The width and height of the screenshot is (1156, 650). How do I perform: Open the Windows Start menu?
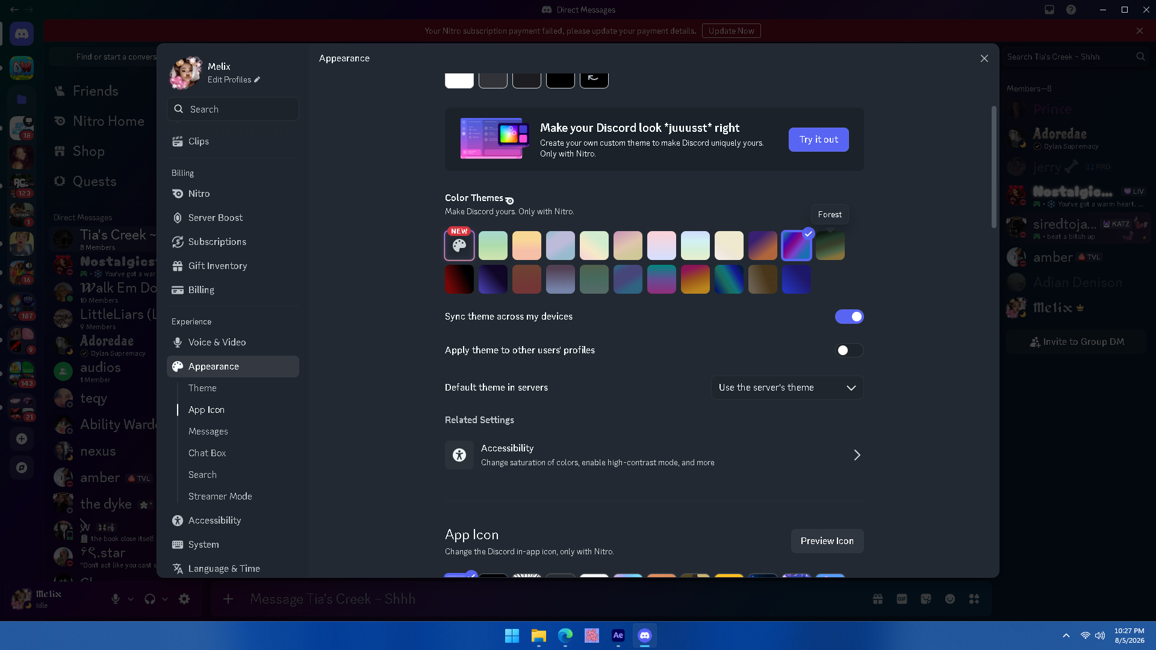click(x=512, y=636)
